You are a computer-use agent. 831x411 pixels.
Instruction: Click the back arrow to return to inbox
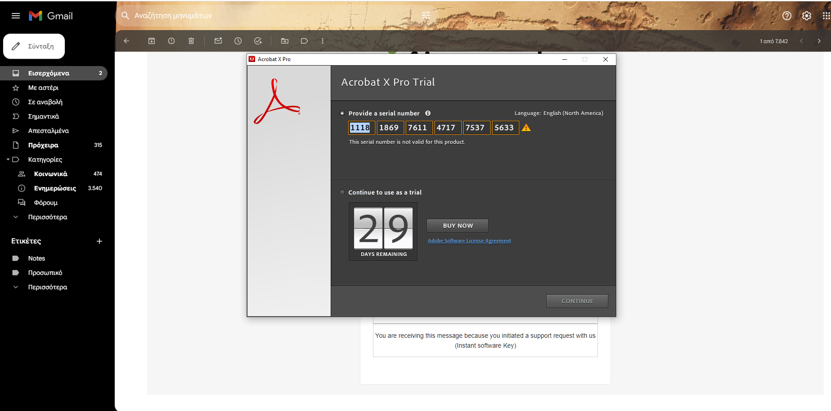click(126, 41)
